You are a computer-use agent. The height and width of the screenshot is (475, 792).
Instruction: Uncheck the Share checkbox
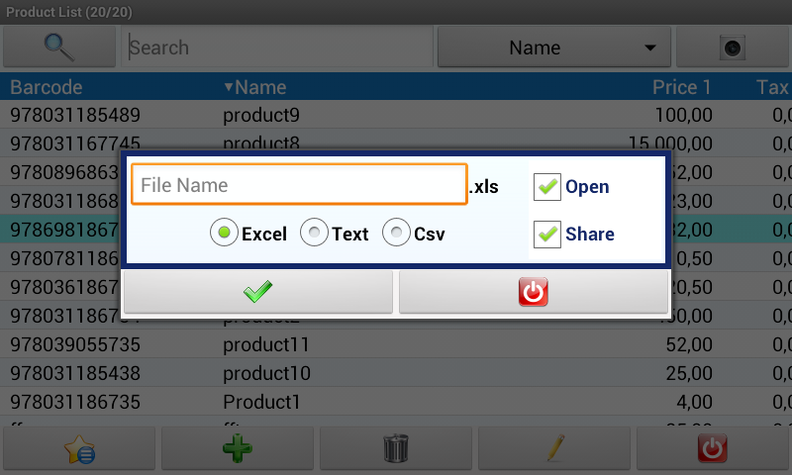tap(547, 235)
